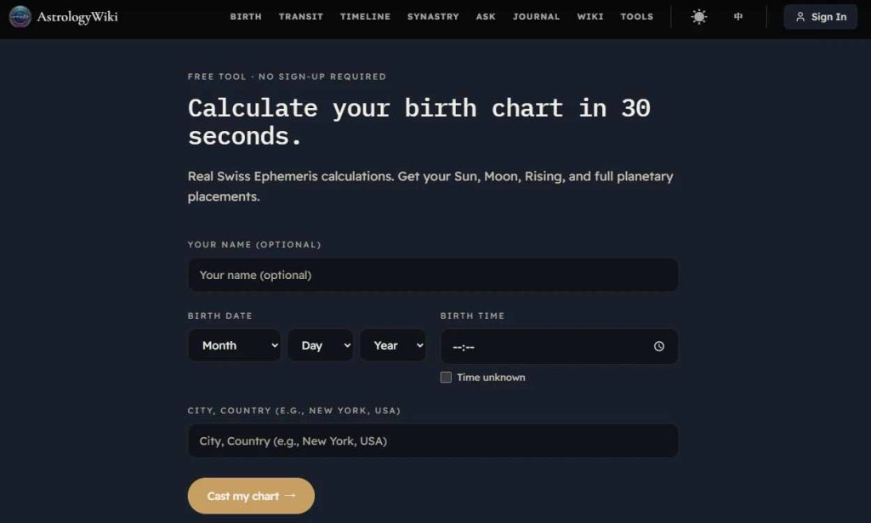
Task: Visit the Wiki link in navigation
Action: [x=590, y=17]
